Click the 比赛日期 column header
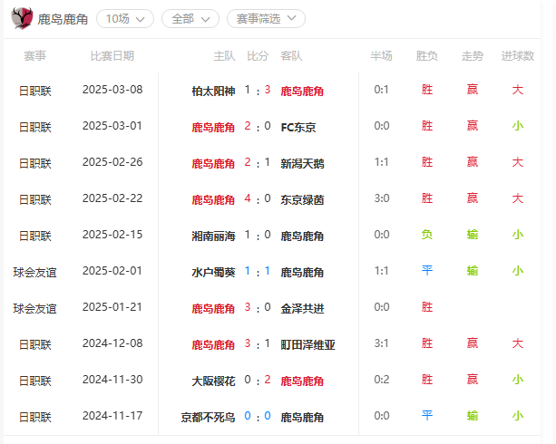556x444 pixels. click(112, 56)
